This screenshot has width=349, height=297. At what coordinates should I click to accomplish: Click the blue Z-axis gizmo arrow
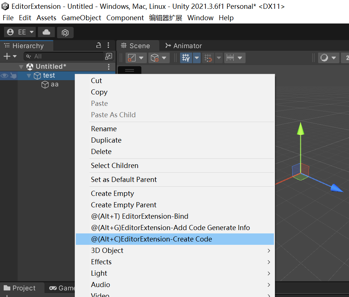click(336, 188)
